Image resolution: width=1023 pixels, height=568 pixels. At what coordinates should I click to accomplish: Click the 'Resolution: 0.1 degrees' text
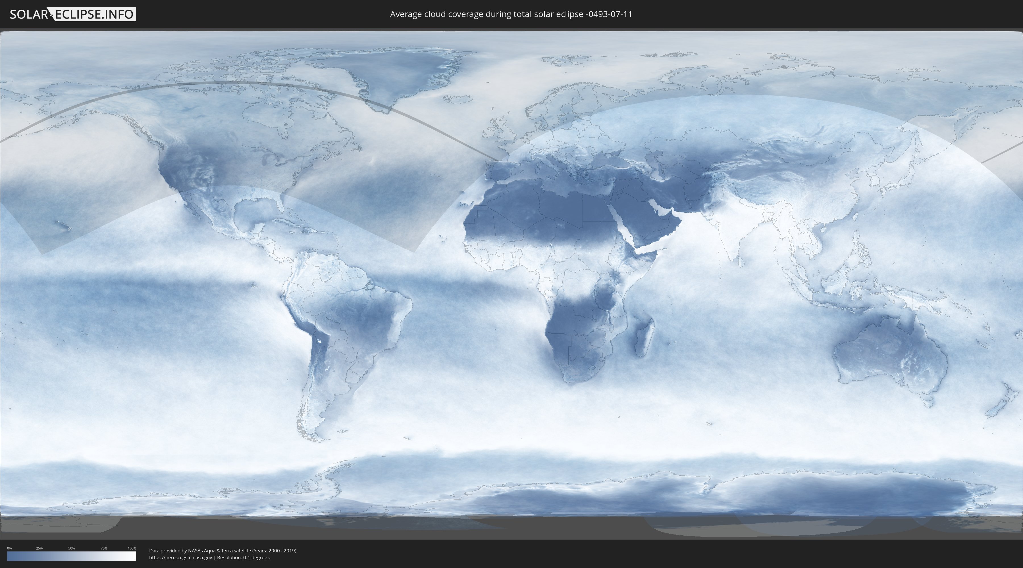243,558
